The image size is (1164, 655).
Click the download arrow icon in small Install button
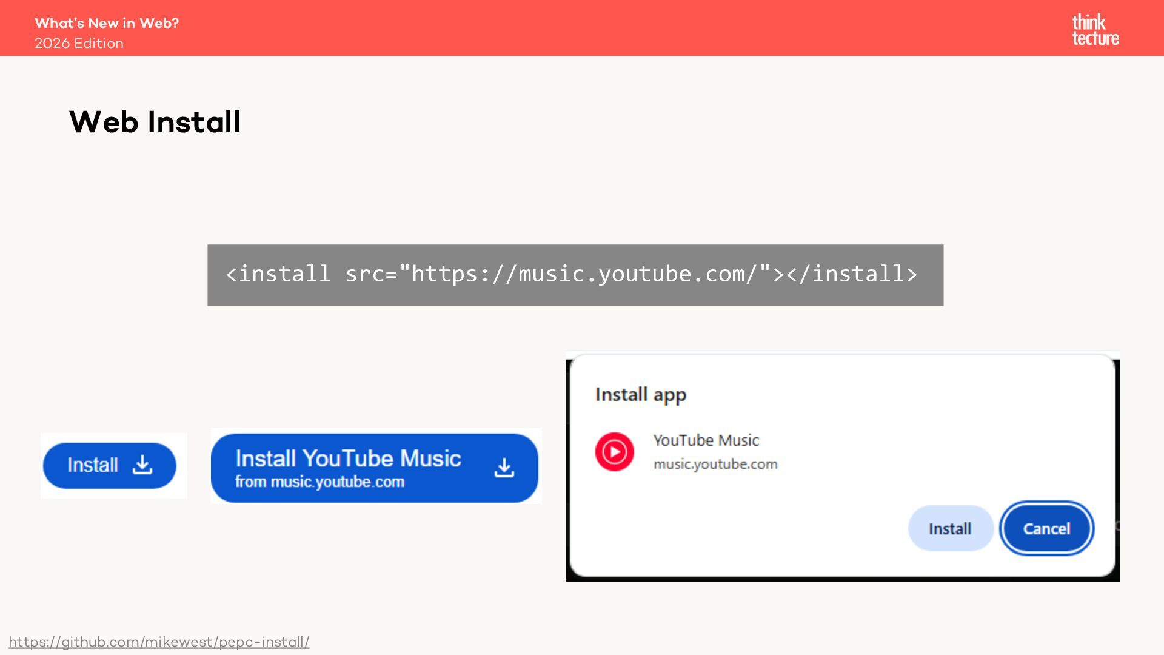[142, 465]
